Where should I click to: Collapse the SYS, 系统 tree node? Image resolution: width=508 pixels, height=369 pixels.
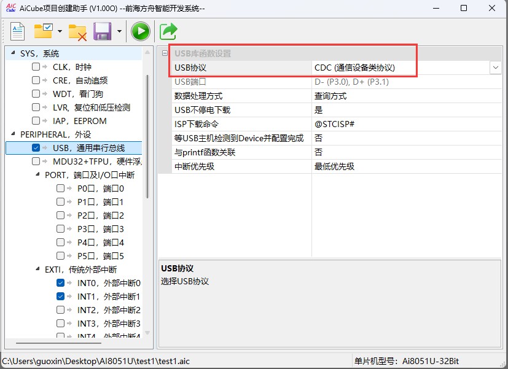[x=13, y=52]
